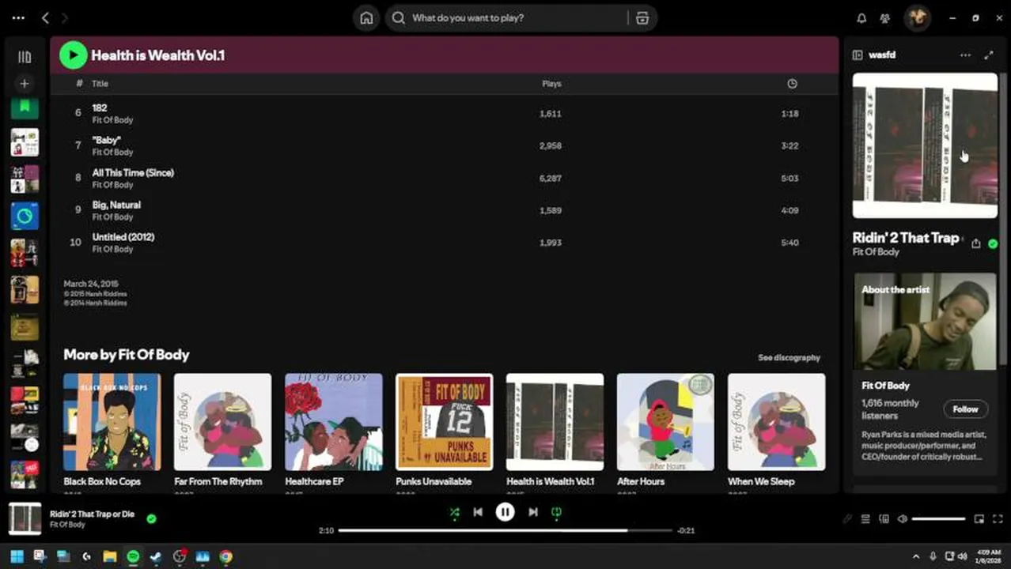Image resolution: width=1011 pixels, height=569 pixels.
Task: Select the Big, Natural track row
Action: coord(444,211)
